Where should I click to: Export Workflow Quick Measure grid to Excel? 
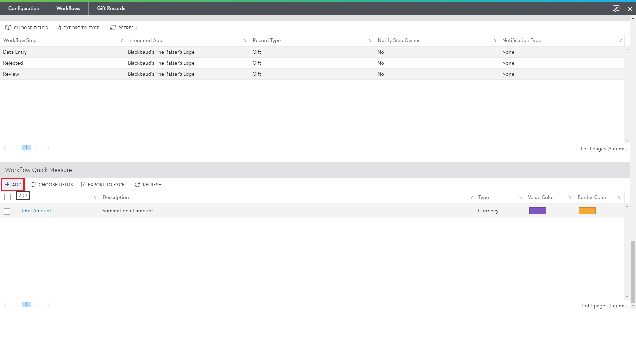[x=104, y=185]
